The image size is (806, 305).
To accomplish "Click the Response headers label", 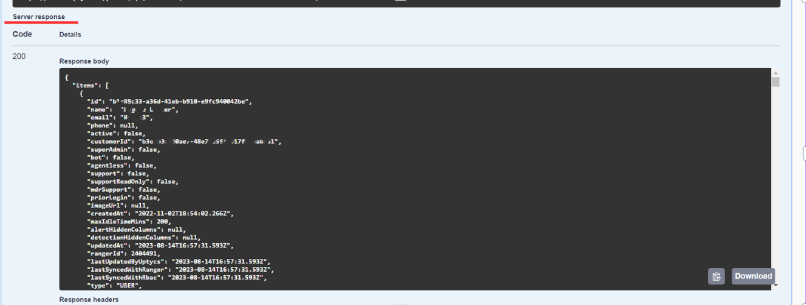I will click(x=89, y=300).
